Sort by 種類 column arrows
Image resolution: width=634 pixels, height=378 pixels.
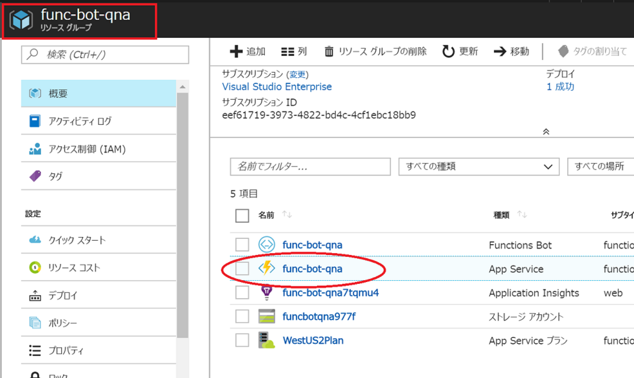[522, 215]
